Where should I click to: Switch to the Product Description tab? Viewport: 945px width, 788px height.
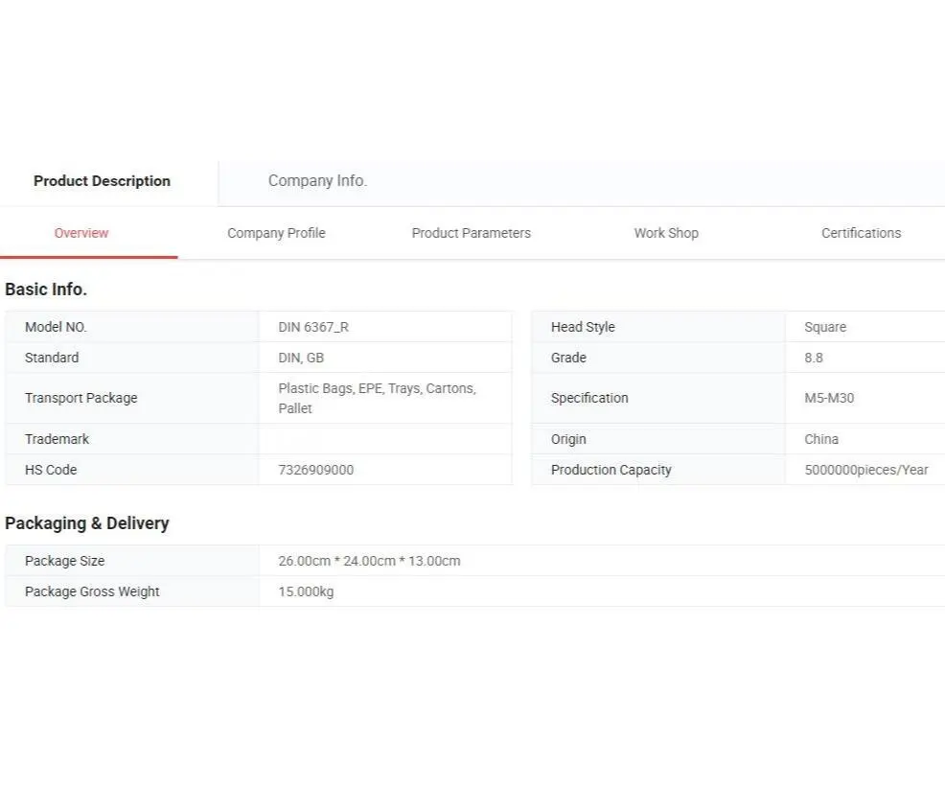(x=102, y=181)
